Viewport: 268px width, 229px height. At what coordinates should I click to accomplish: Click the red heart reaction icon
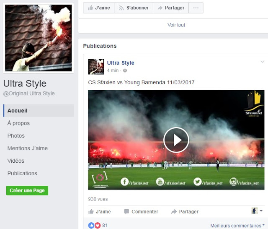[x=98, y=225]
